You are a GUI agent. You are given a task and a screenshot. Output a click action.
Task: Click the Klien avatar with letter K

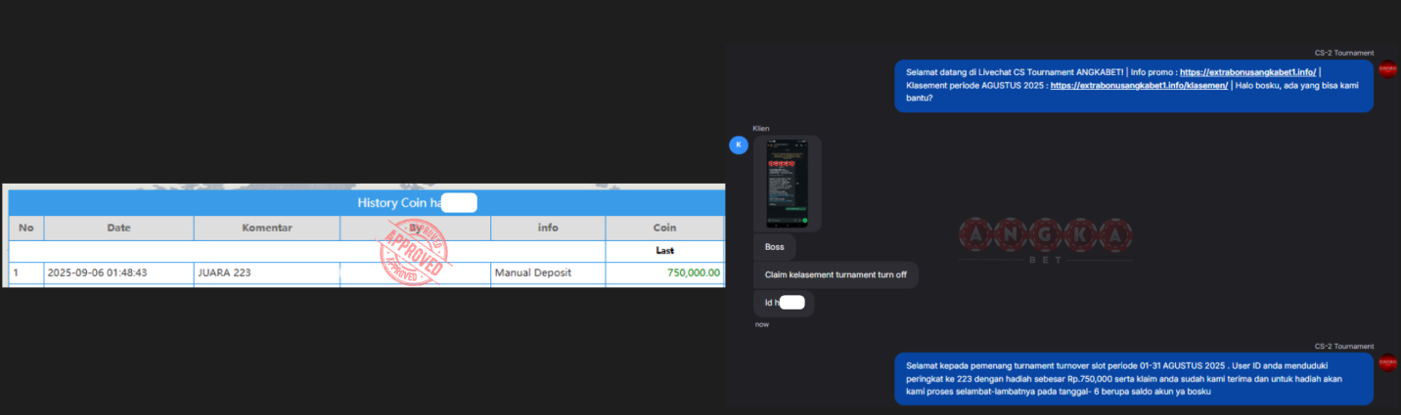pos(739,145)
